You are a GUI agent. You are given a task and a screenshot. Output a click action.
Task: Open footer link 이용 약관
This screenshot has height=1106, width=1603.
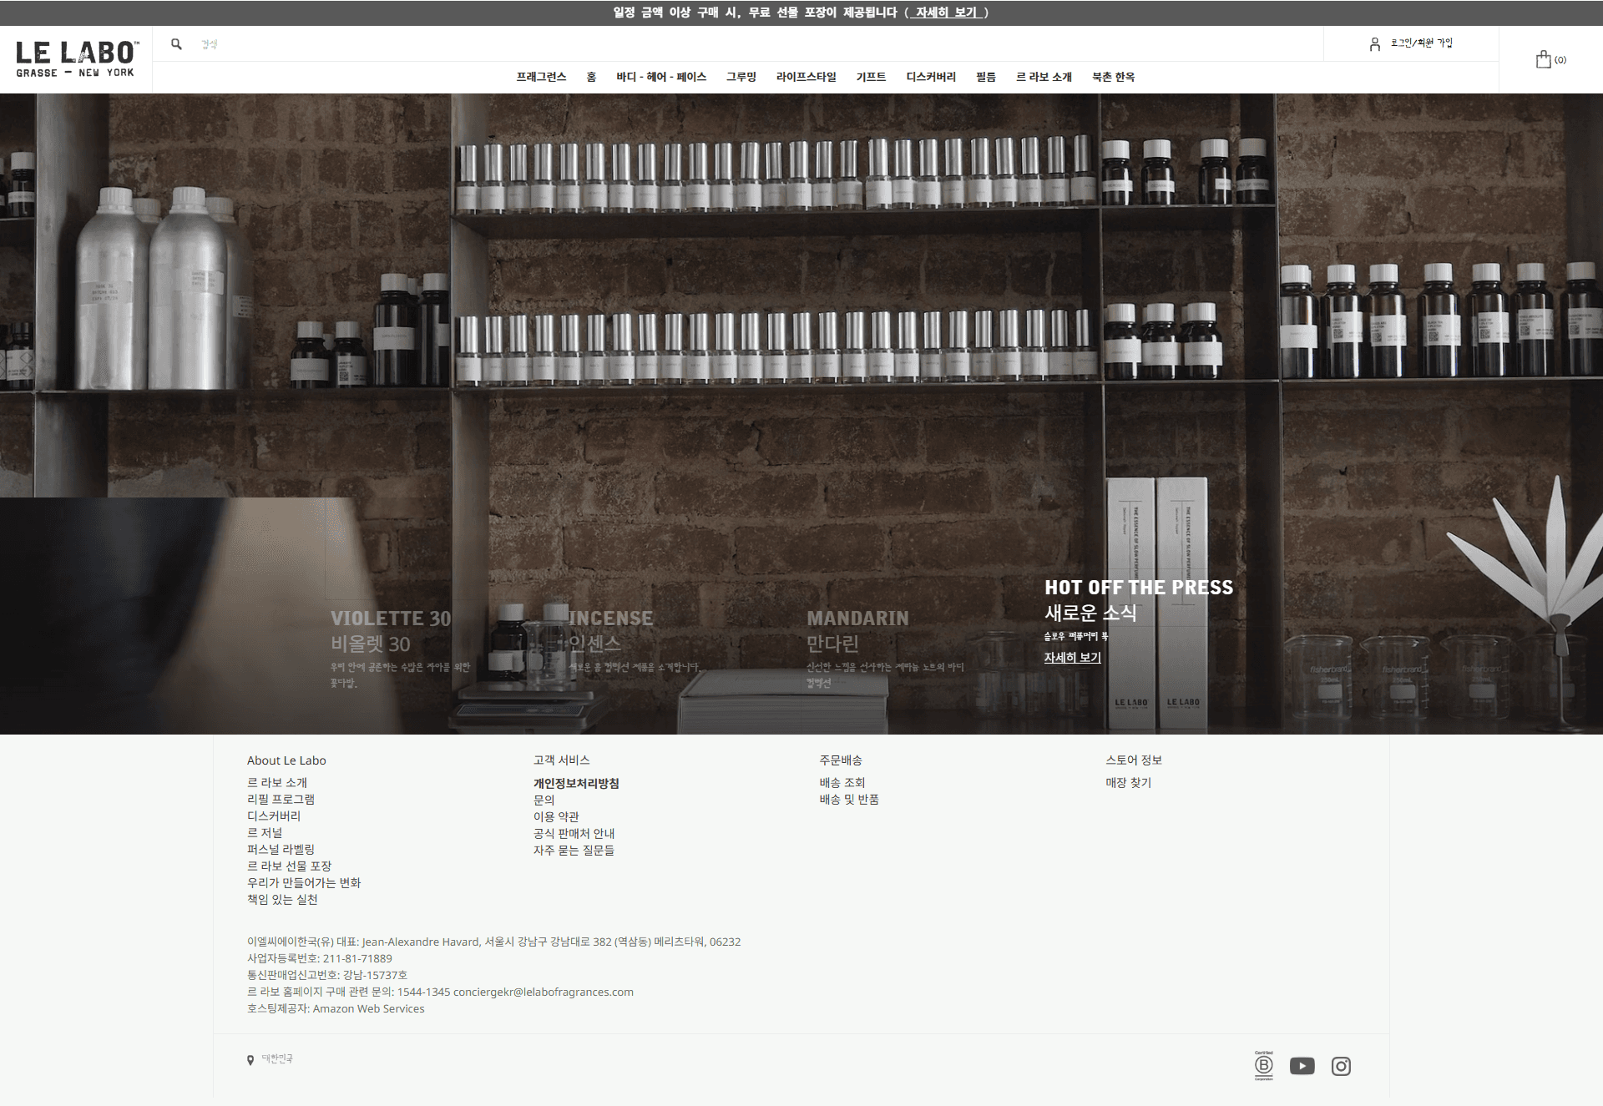pyautogui.click(x=556, y=816)
